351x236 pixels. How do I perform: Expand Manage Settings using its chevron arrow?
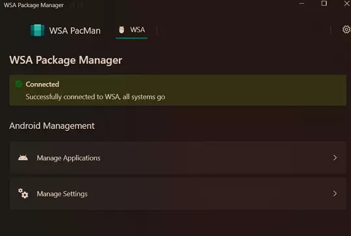tap(335, 194)
